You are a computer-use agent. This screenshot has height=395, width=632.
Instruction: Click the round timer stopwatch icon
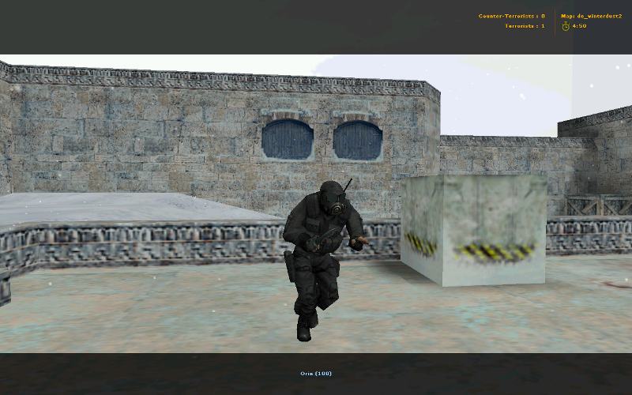tap(566, 26)
